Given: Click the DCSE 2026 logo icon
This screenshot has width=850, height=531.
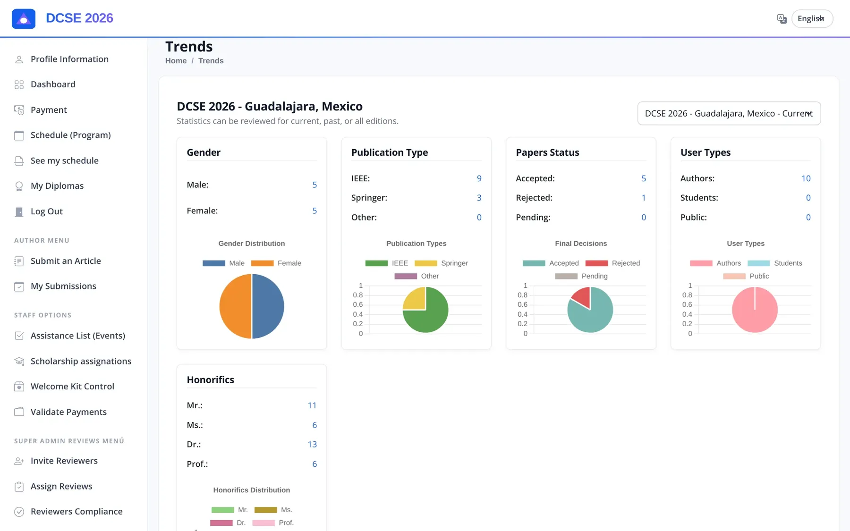Looking at the screenshot, I should pyautogui.click(x=24, y=19).
